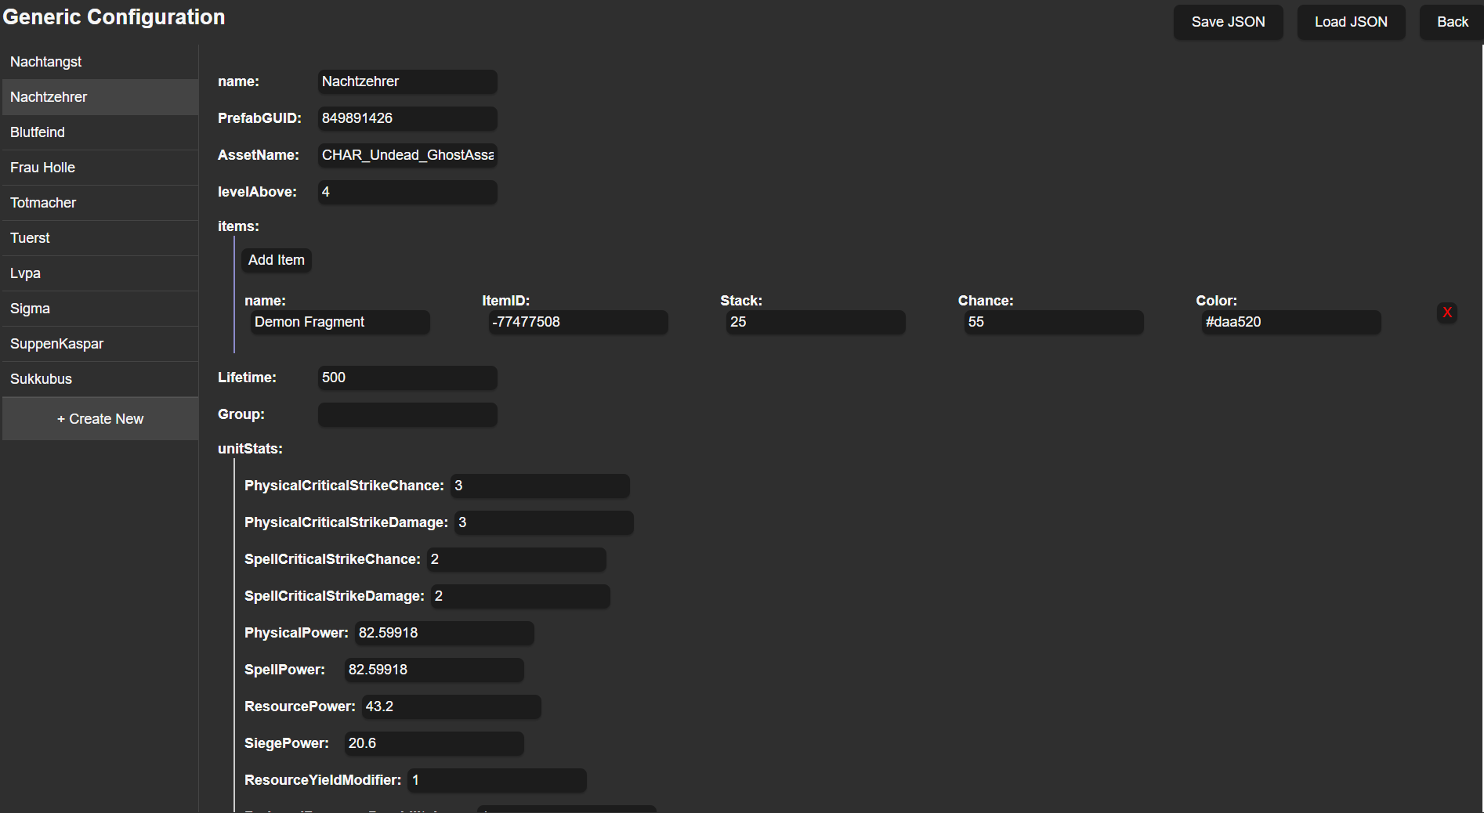Click the ResourcePower field 43.2
1484x813 pixels.
click(451, 706)
